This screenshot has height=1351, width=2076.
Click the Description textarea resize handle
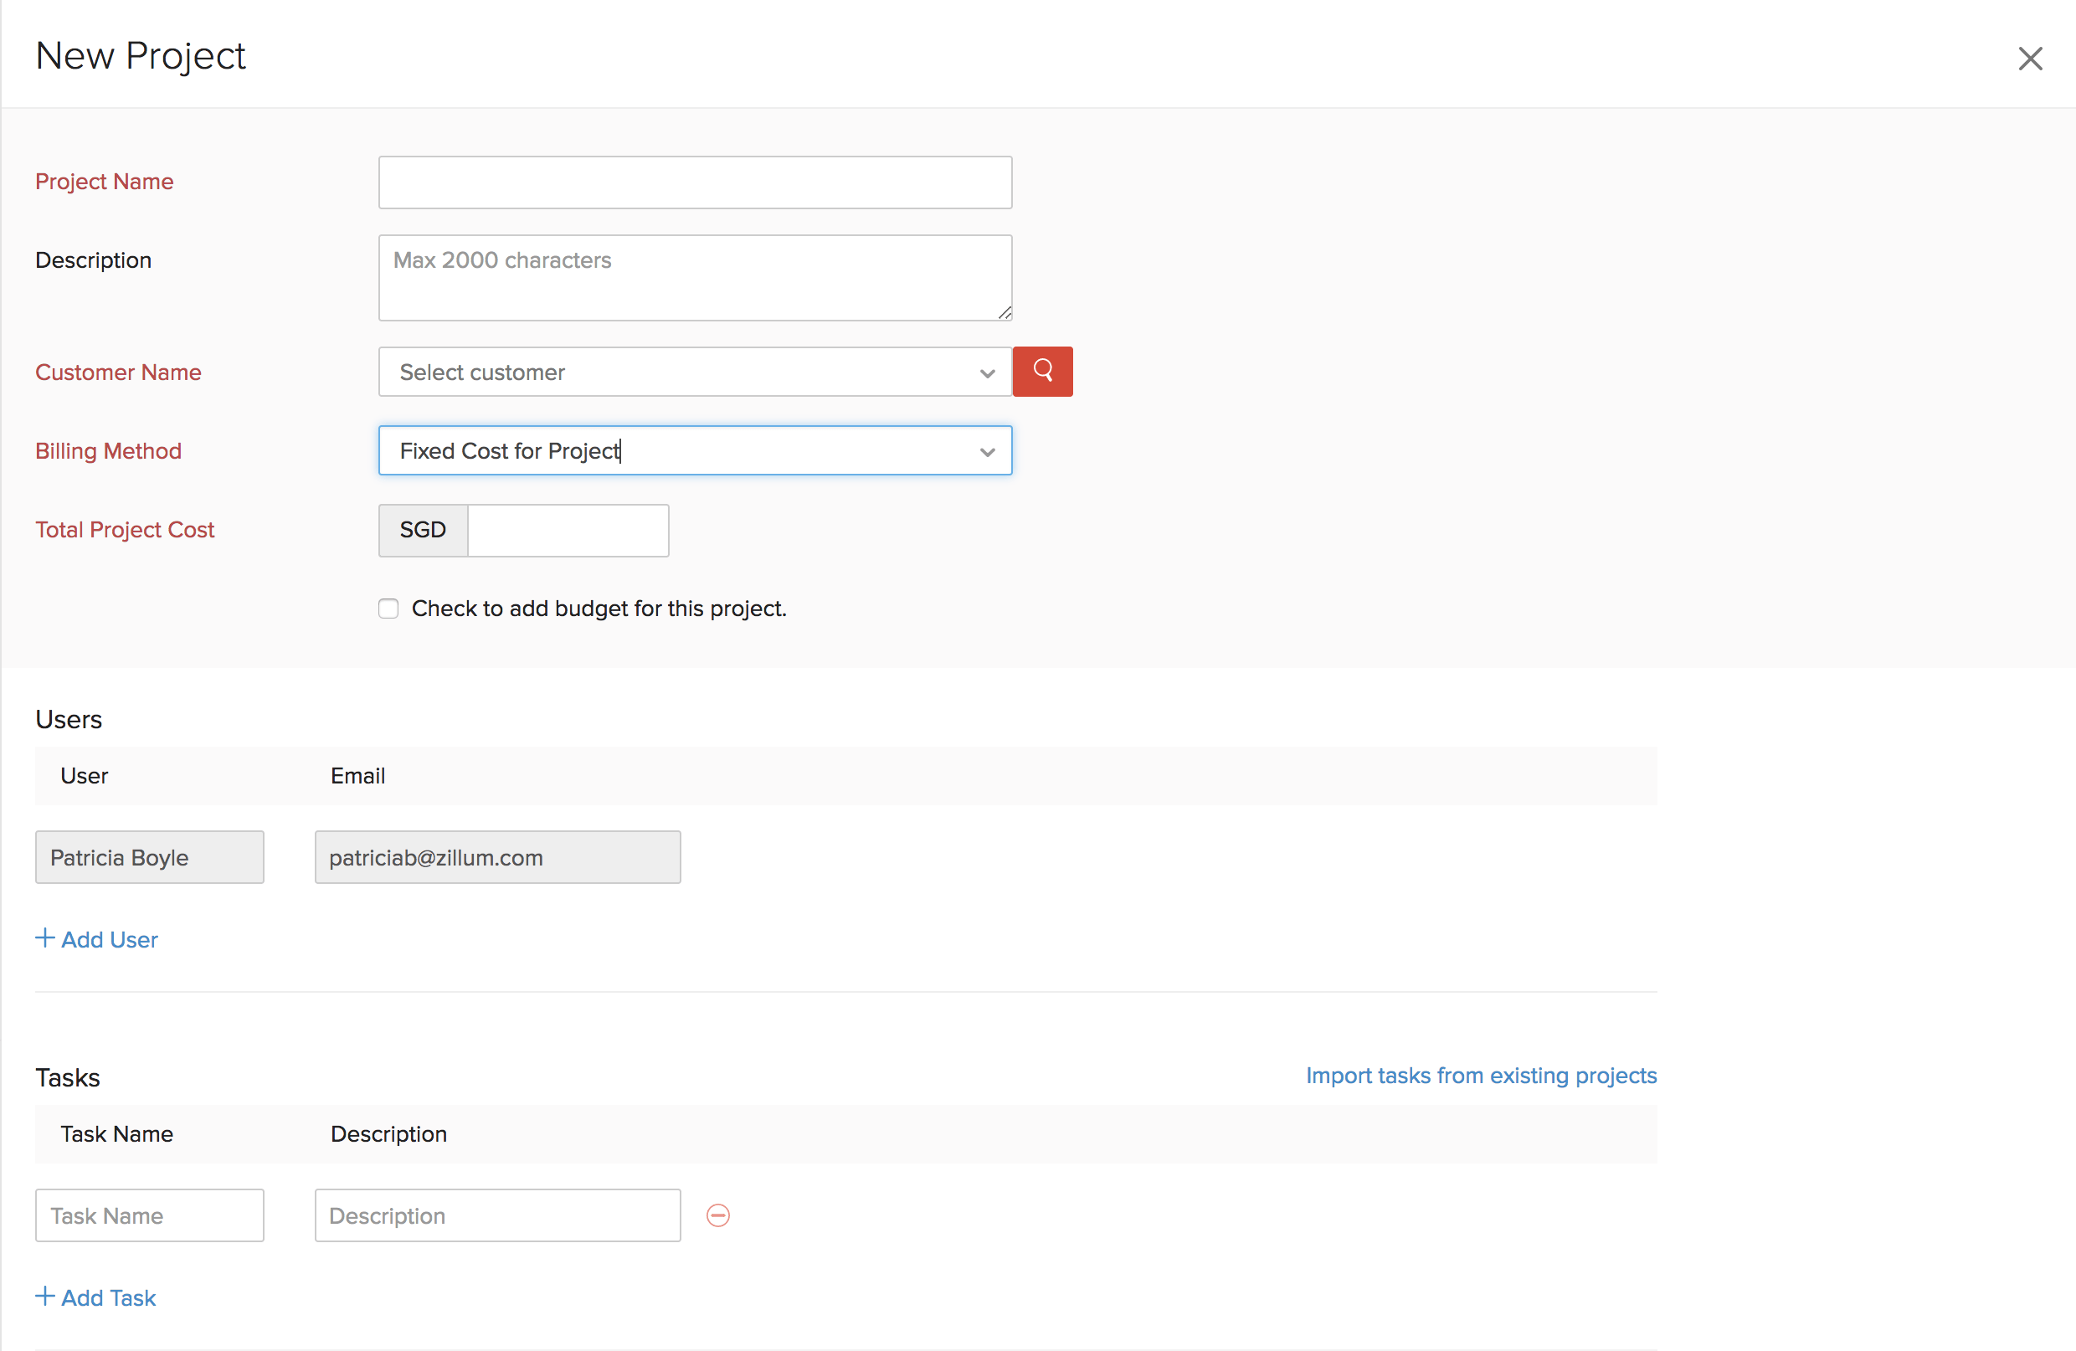click(1005, 312)
